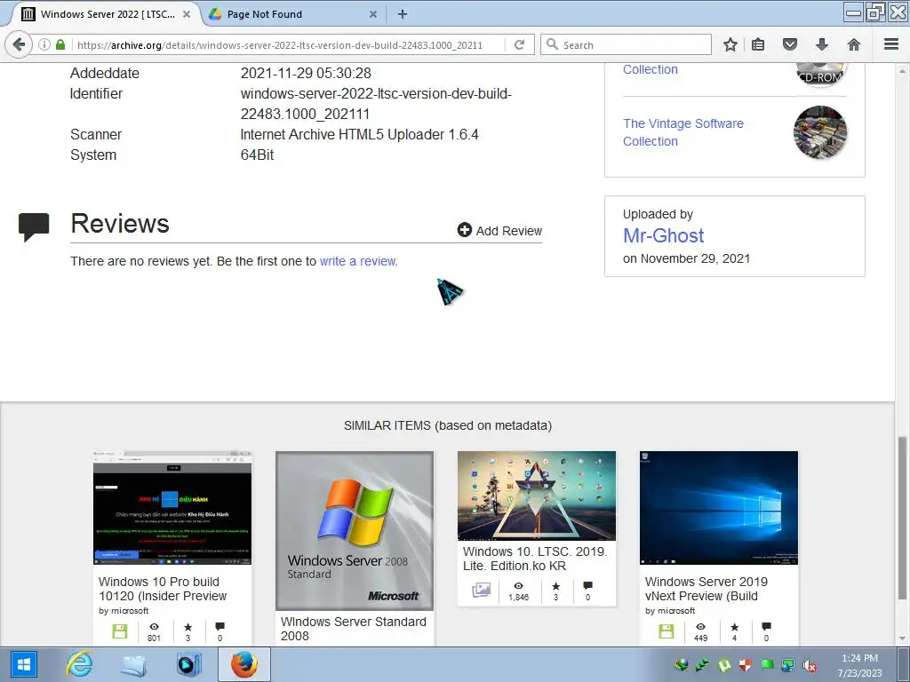This screenshot has height=682, width=910.
Task: Open the taskbar clock showing 1:24 PM
Action: tap(859, 665)
